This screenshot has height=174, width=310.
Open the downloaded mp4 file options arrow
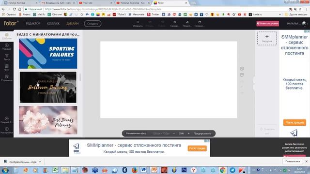tap(40, 162)
